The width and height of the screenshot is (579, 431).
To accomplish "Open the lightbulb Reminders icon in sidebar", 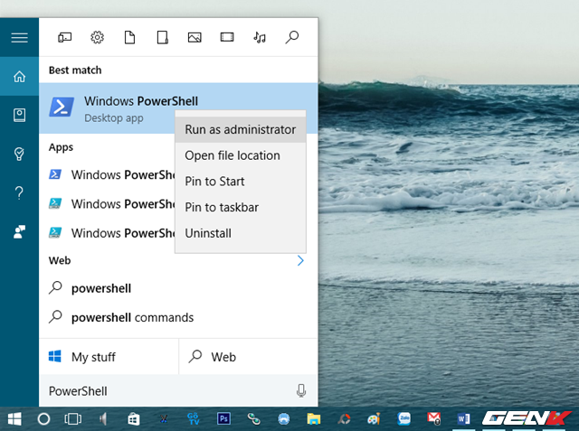I will [19, 154].
